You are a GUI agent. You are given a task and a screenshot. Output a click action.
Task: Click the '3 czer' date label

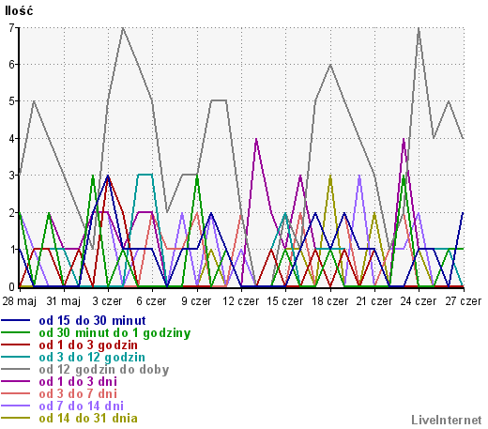[107, 301]
